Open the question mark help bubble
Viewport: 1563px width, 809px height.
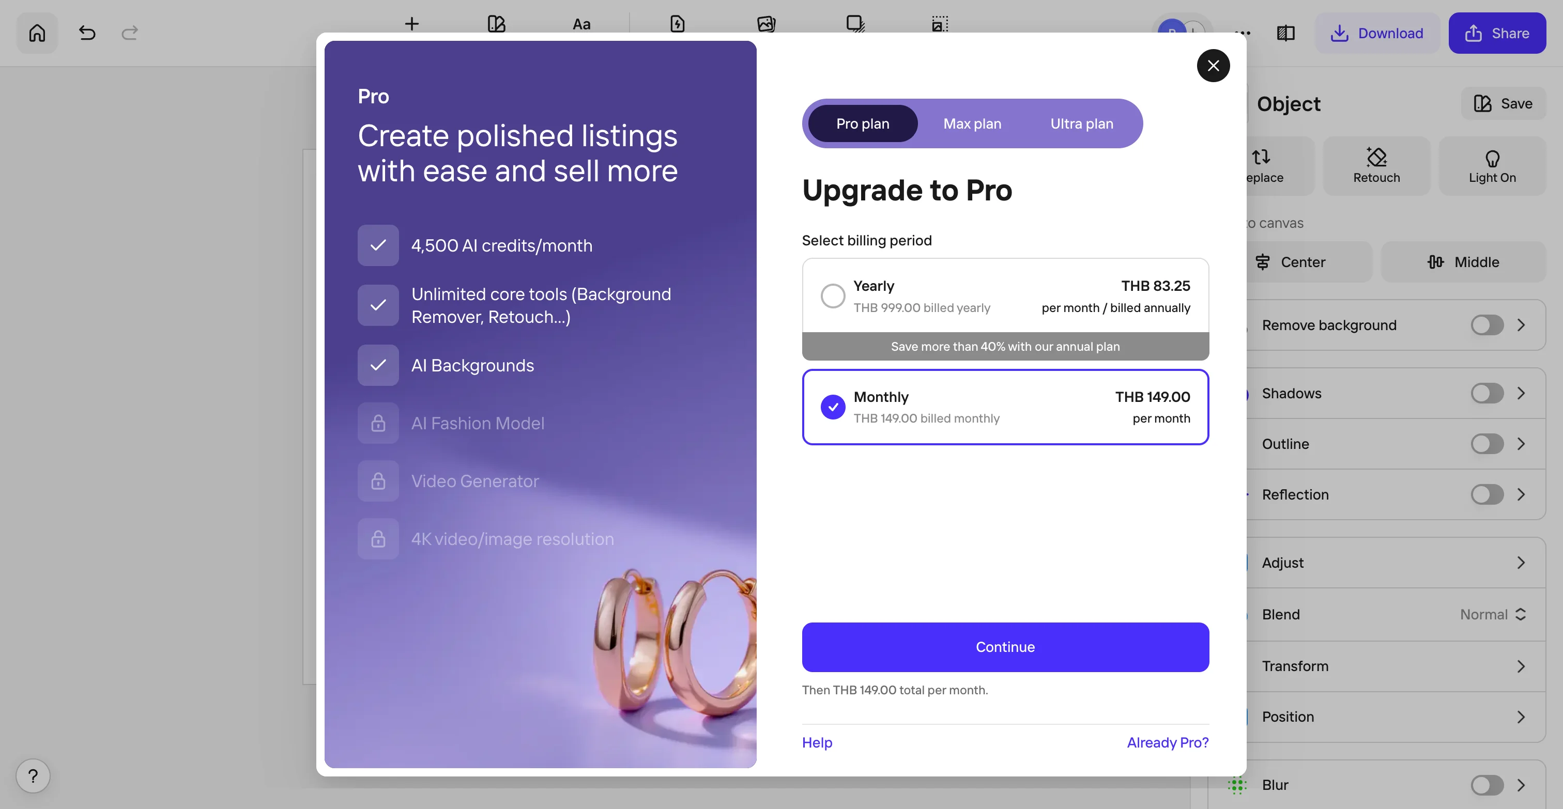(33, 775)
